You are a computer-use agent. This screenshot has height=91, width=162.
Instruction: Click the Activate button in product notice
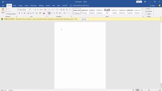84,19
